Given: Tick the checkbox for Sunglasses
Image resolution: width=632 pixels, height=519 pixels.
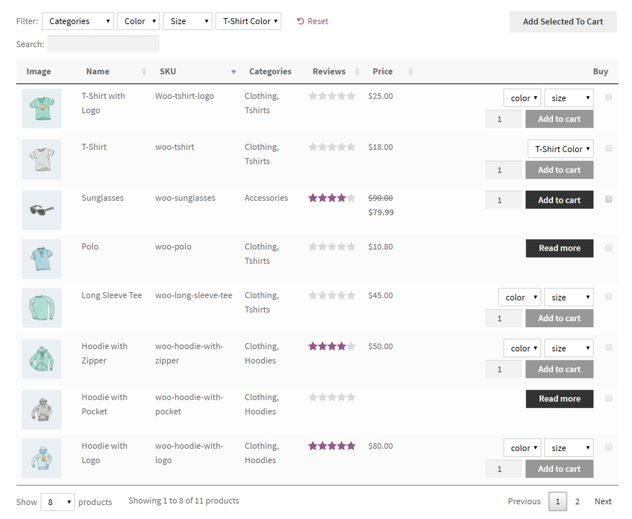Looking at the screenshot, I should pyautogui.click(x=608, y=199).
